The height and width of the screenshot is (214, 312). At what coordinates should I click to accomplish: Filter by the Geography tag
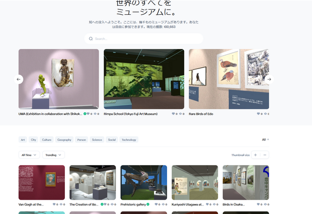click(x=64, y=140)
